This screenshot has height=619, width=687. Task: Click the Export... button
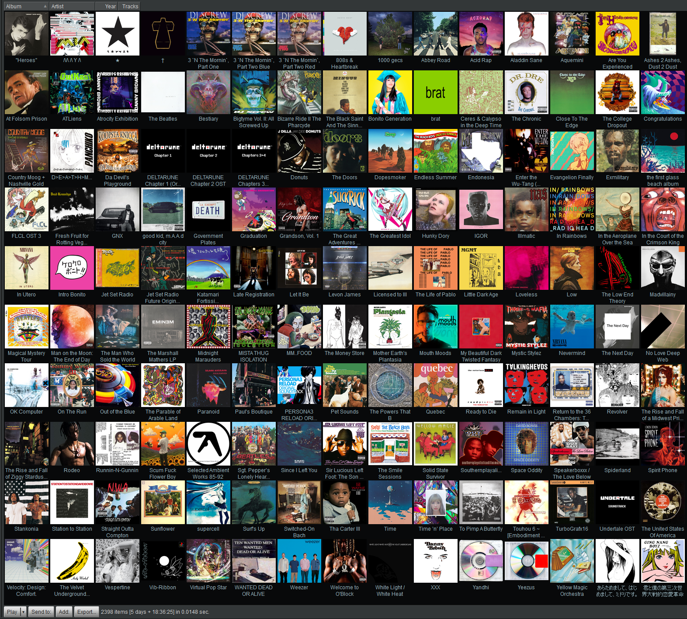pyautogui.click(x=86, y=612)
